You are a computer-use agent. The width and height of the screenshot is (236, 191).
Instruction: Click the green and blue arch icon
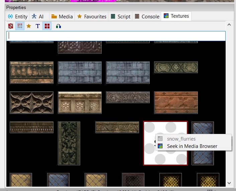coord(58,26)
